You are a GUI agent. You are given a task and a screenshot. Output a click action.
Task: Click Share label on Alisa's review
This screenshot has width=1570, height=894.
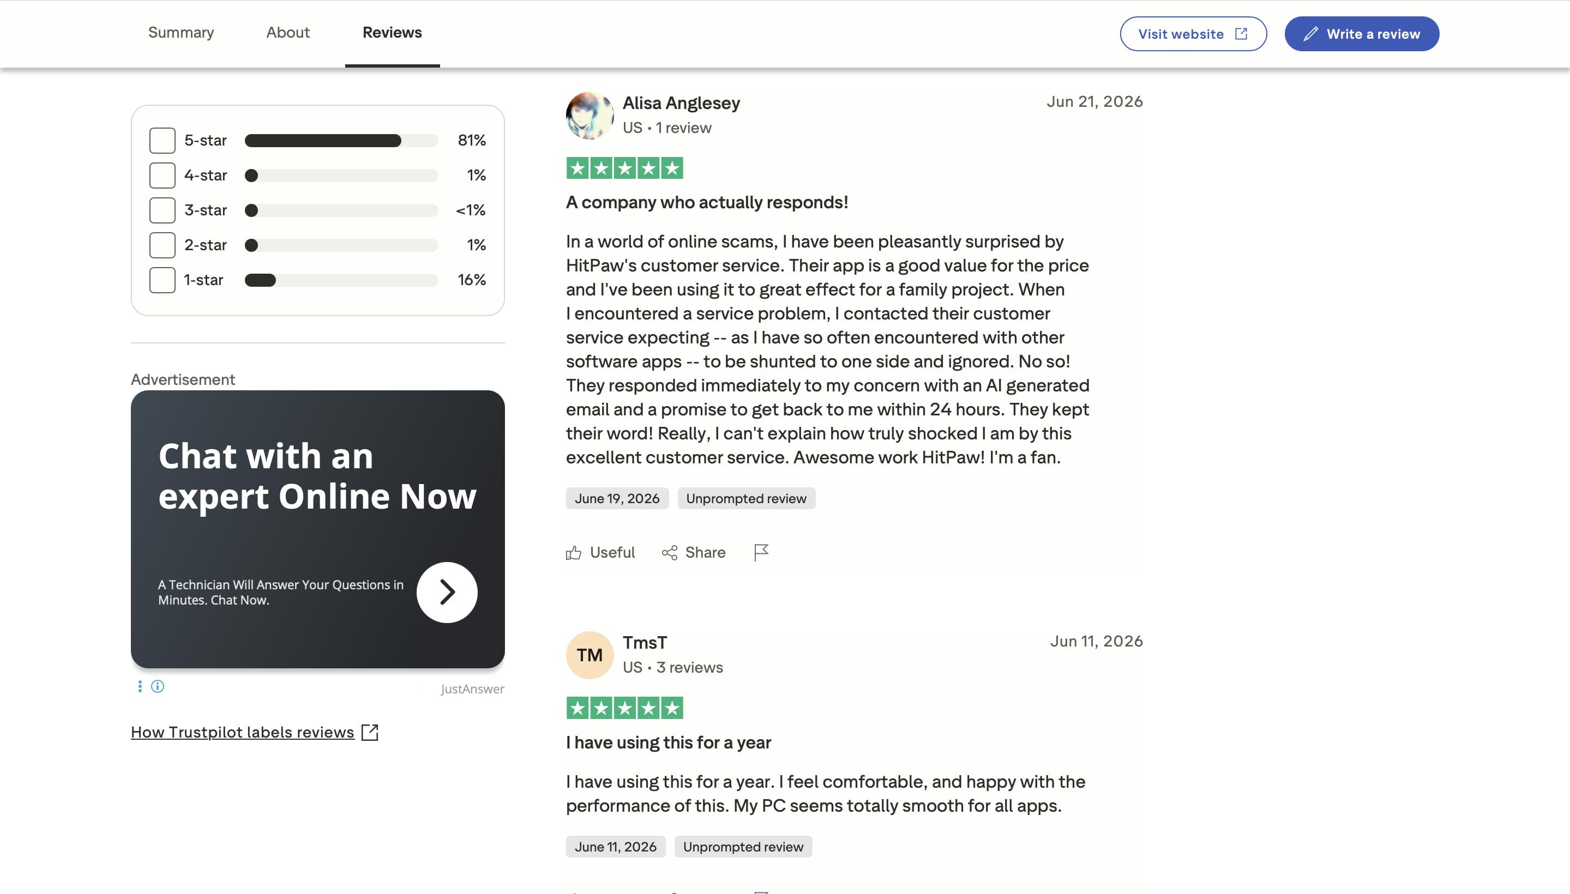(x=705, y=553)
